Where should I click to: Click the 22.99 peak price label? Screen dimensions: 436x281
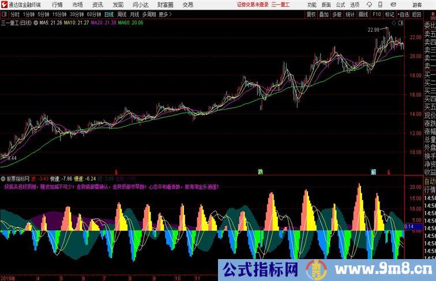click(x=373, y=29)
